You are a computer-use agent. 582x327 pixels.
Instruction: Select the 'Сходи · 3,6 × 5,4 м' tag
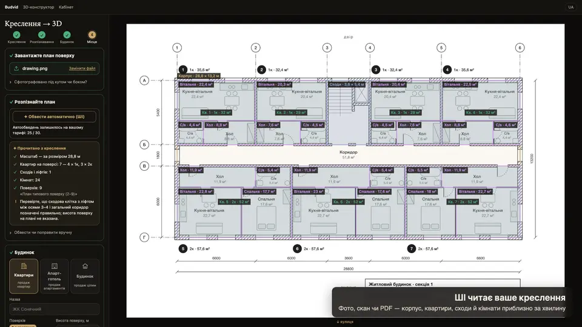347,85
